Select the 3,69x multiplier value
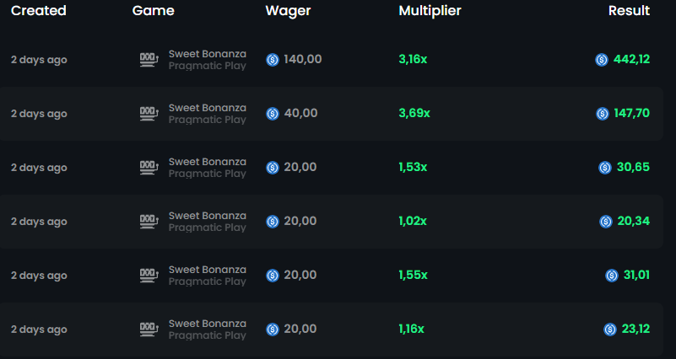This screenshot has width=676, height=359. (x=414, y=113)
